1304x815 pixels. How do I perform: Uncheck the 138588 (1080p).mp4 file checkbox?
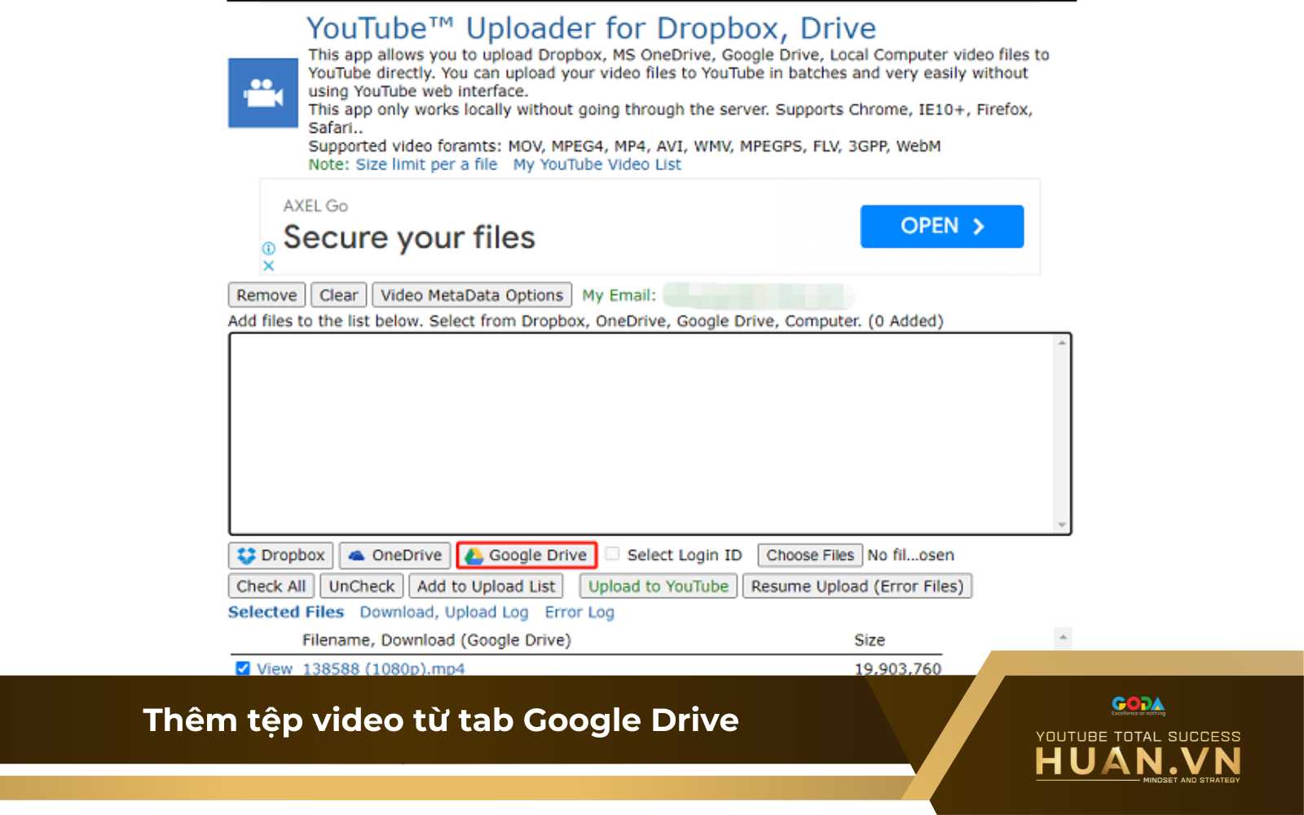point(242,668)
